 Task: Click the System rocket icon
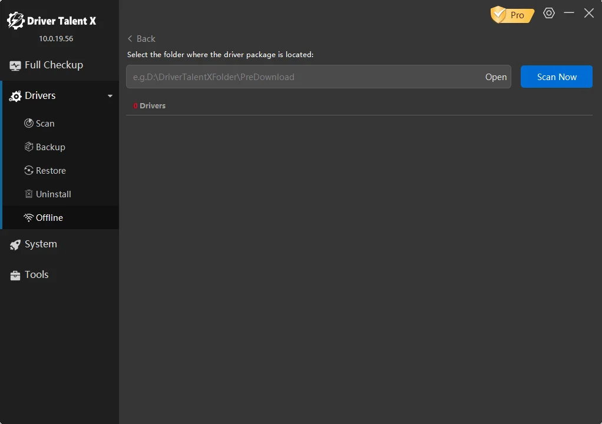[15, 245]
